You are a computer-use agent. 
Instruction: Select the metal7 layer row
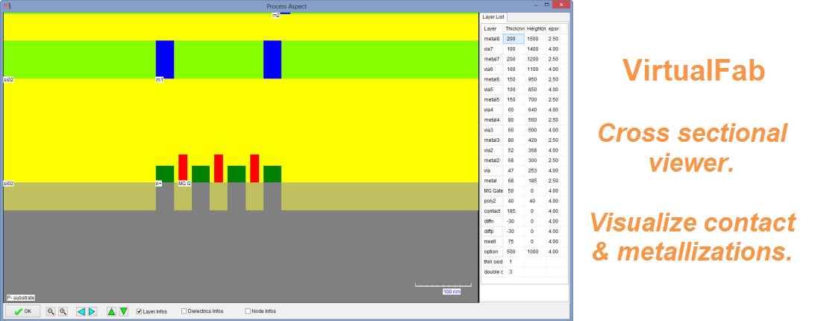[x=525, y=59]
